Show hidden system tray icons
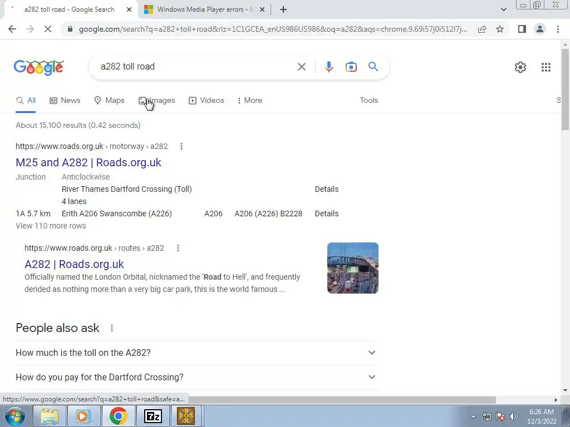 point(473,416)
